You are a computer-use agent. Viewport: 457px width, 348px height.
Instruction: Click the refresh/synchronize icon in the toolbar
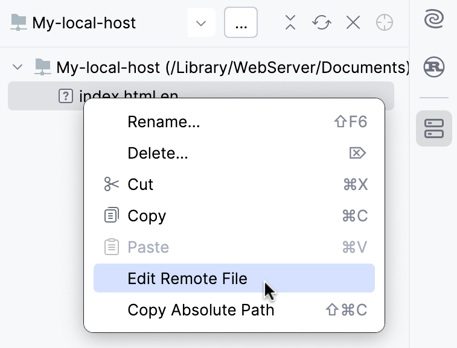tap(322, 23)
